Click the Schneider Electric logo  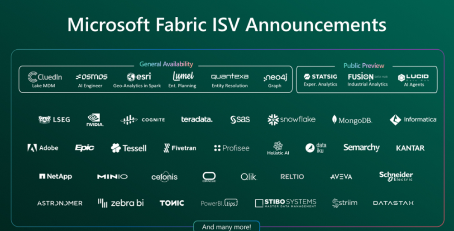396,176
